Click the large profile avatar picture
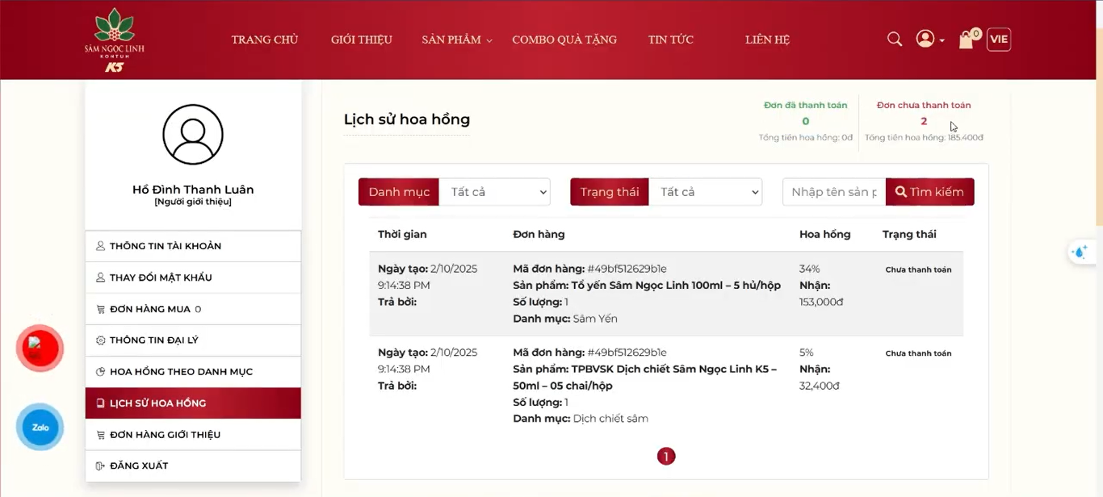The width and height of the screenshot is (1103, 497). [x=193, y=135]
